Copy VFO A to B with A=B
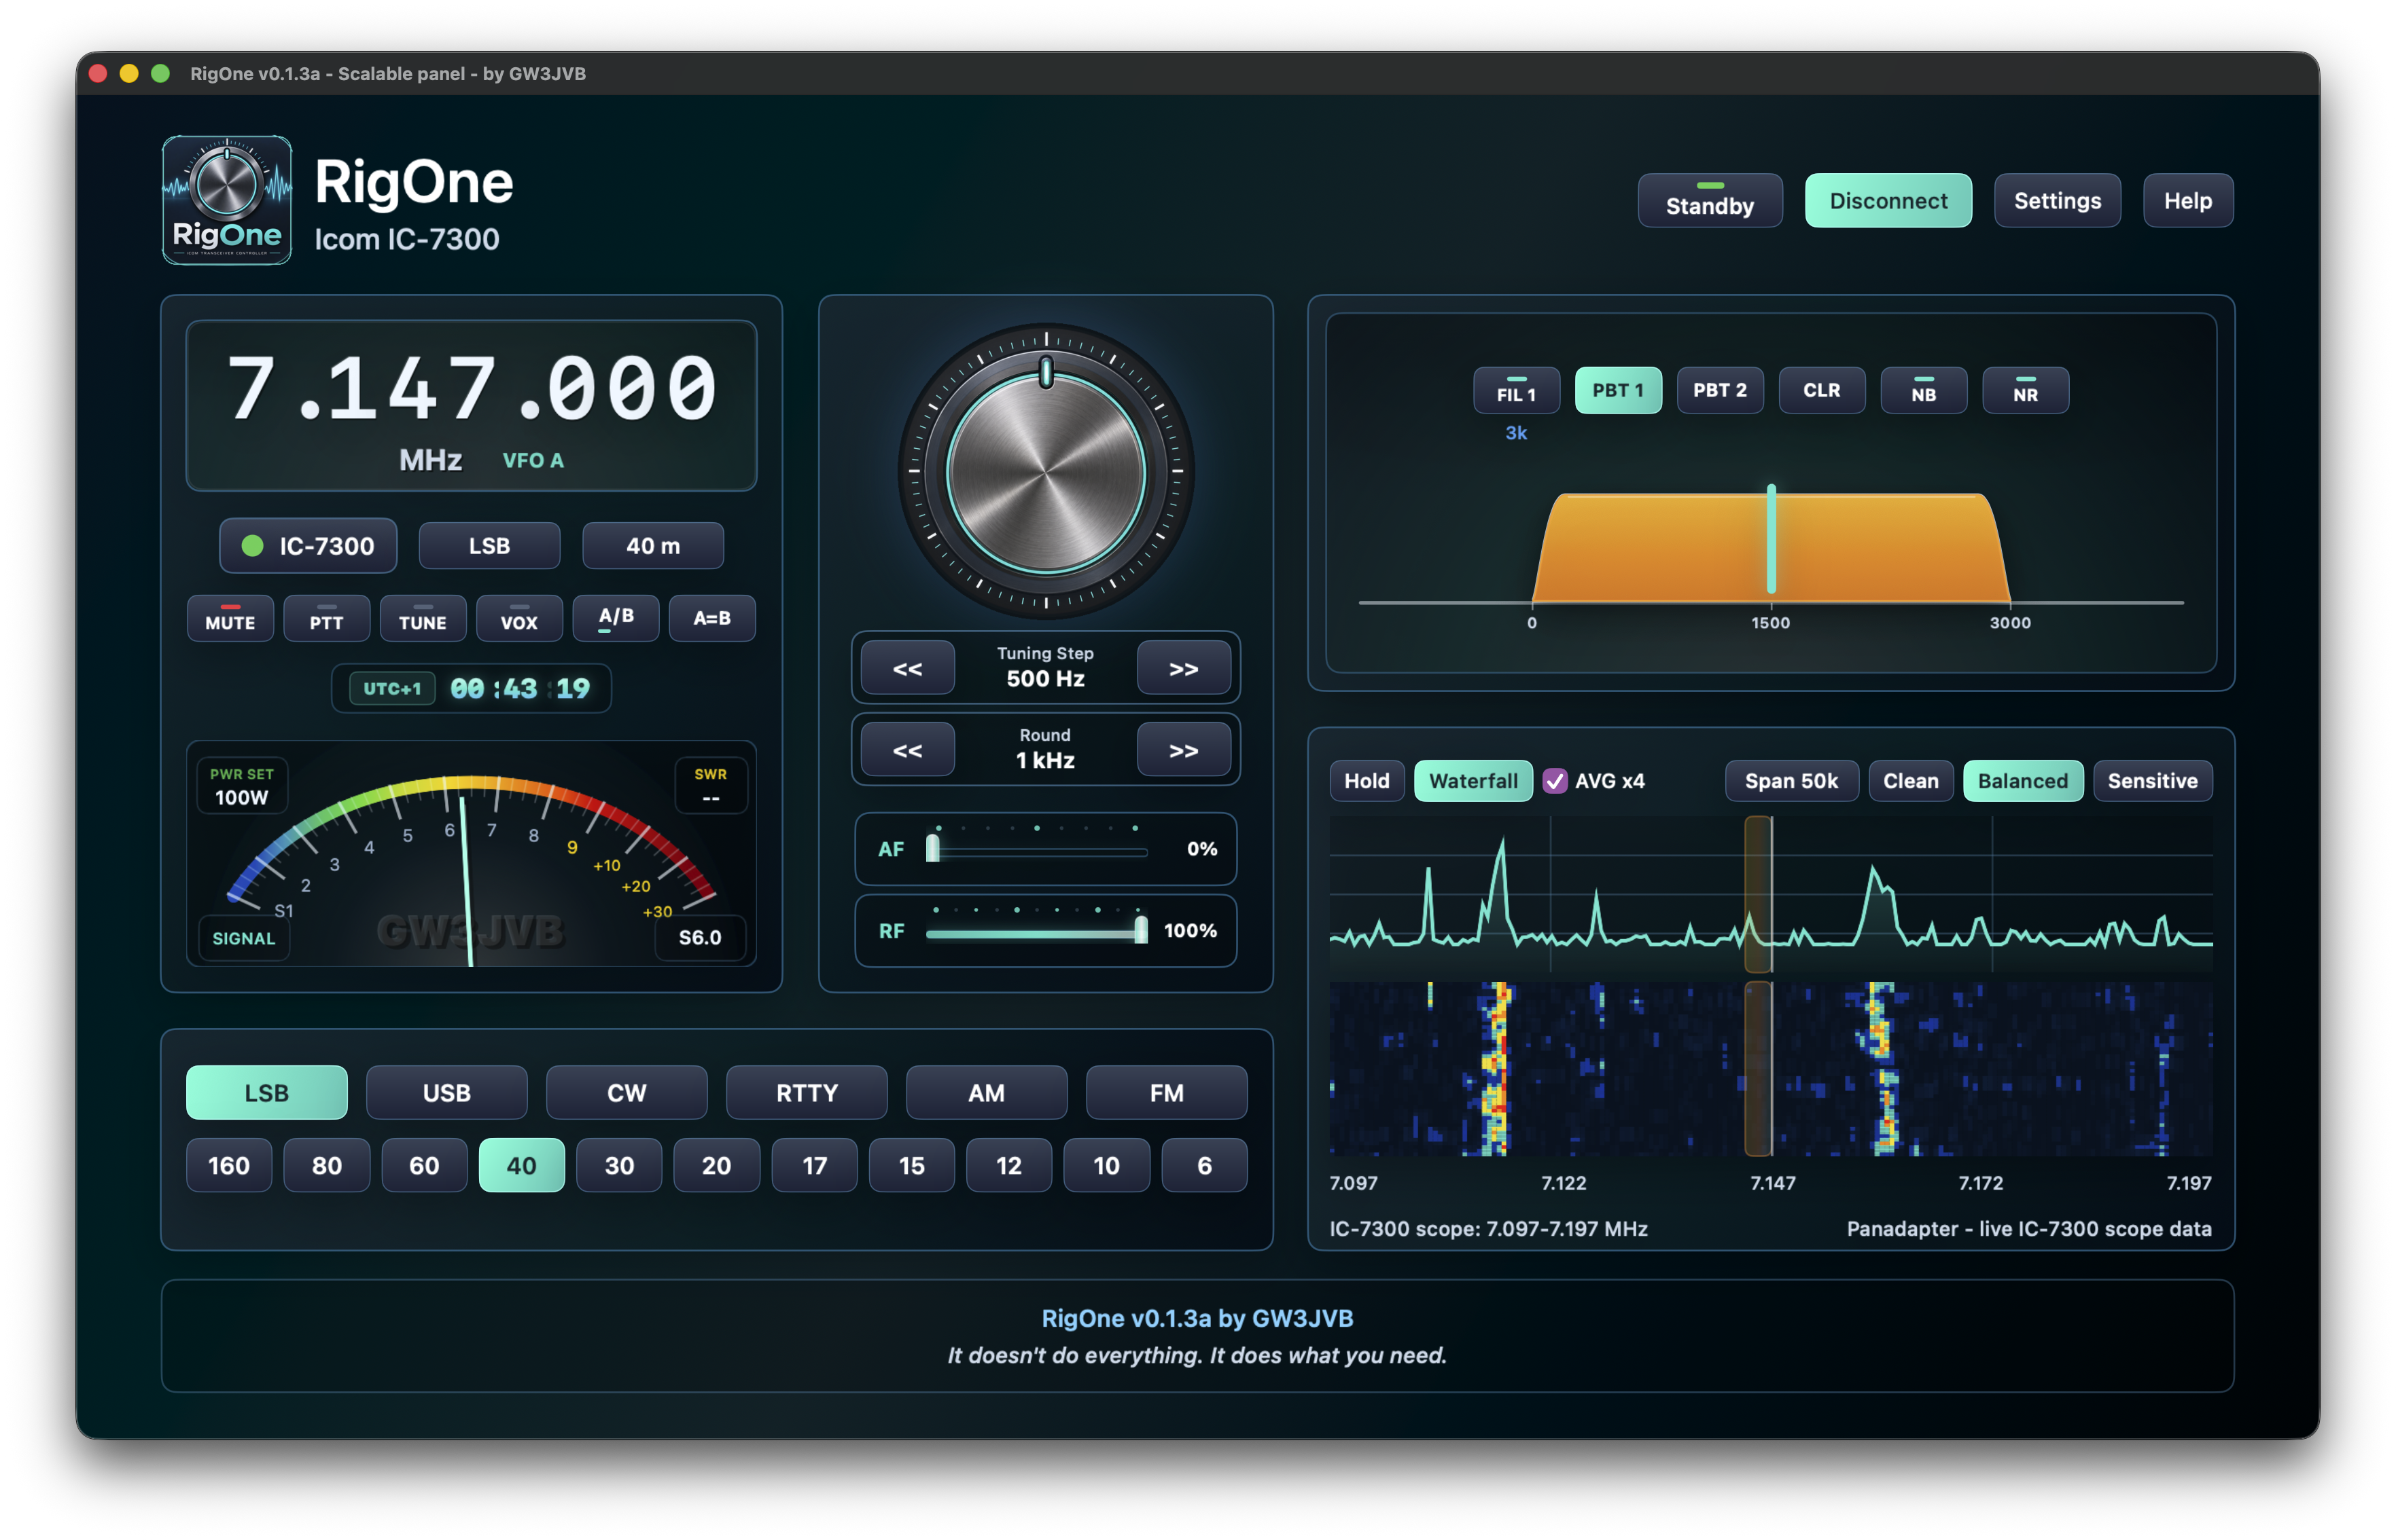This screenshot has width=2396, height=1540. pos(711,618)
